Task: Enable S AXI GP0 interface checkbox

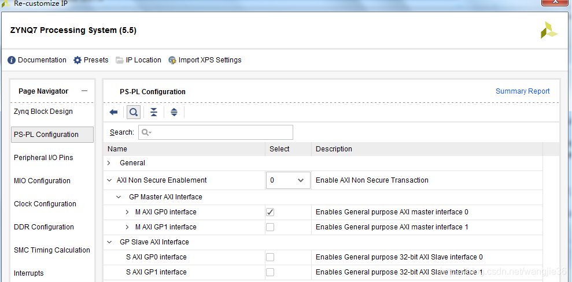Action: click(x=270, y=257)
